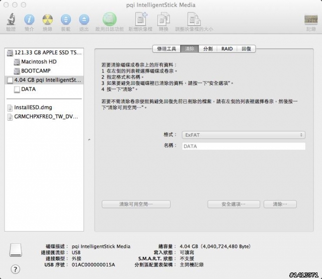The height and width of the screenshot is (279, 322).
Task: Click the Eject toolbar icon
Action: point(84,20)
